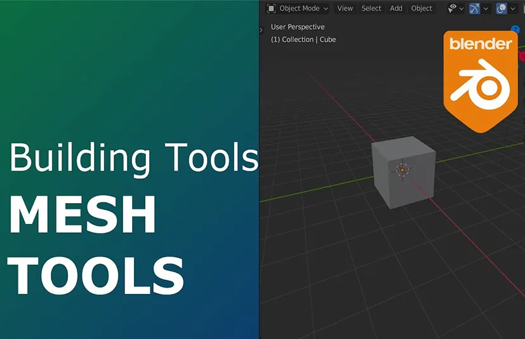This screenshot has width=525, height=339.
Task: Click the viewport visibility eye-and-cursor icon
Action: click(x=453, y=8)
